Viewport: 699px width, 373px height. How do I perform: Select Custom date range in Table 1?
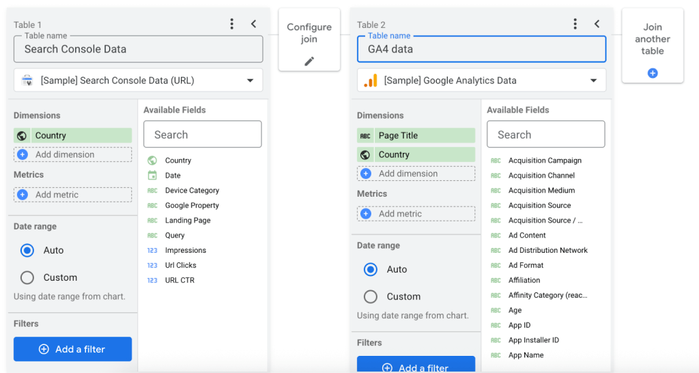tap(27, 277)
